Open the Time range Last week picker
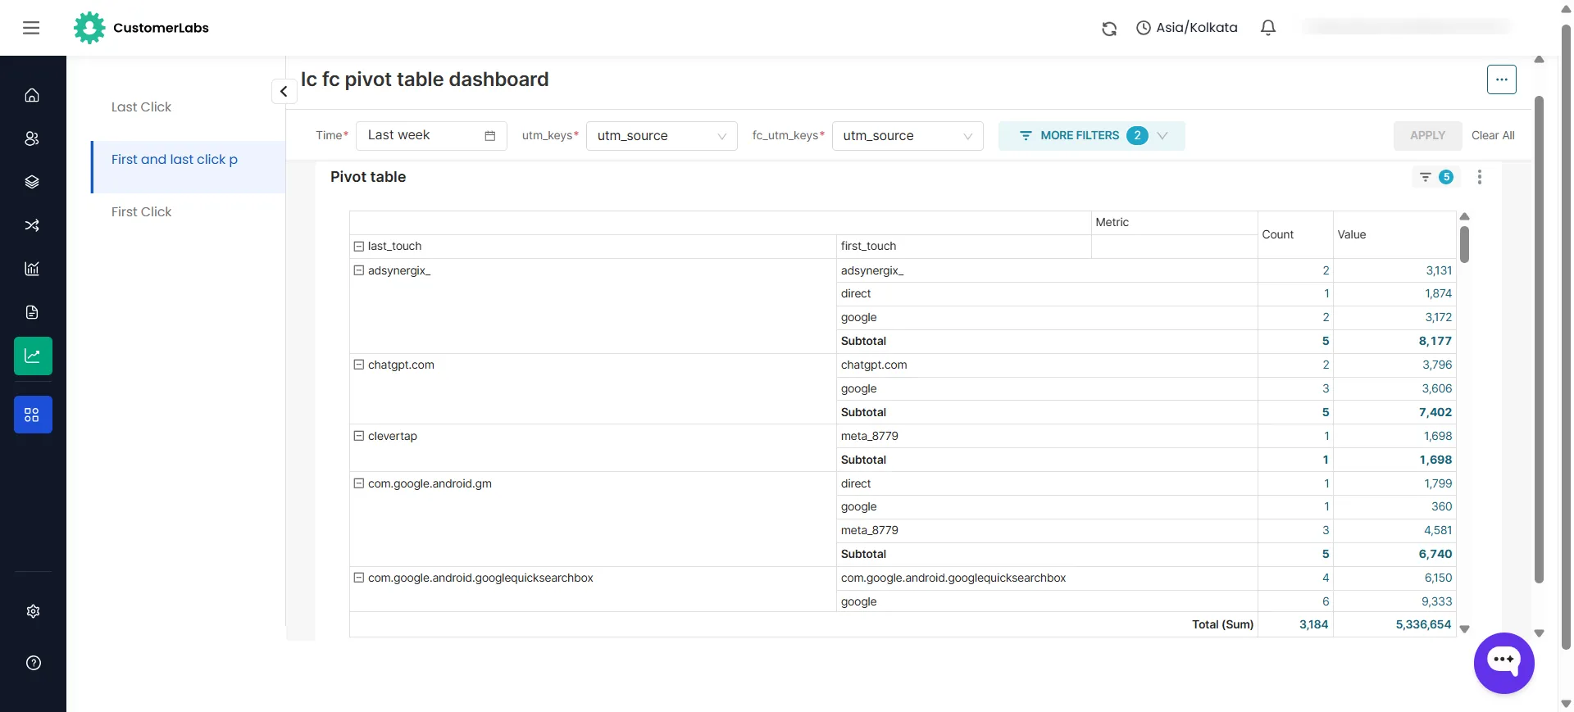This screenshot has width=1574, height=712. click(x=431, y=136)
